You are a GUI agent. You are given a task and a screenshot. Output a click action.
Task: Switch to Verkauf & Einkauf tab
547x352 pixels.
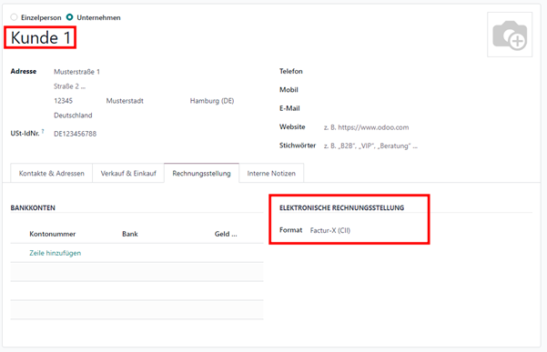point(128,173)
